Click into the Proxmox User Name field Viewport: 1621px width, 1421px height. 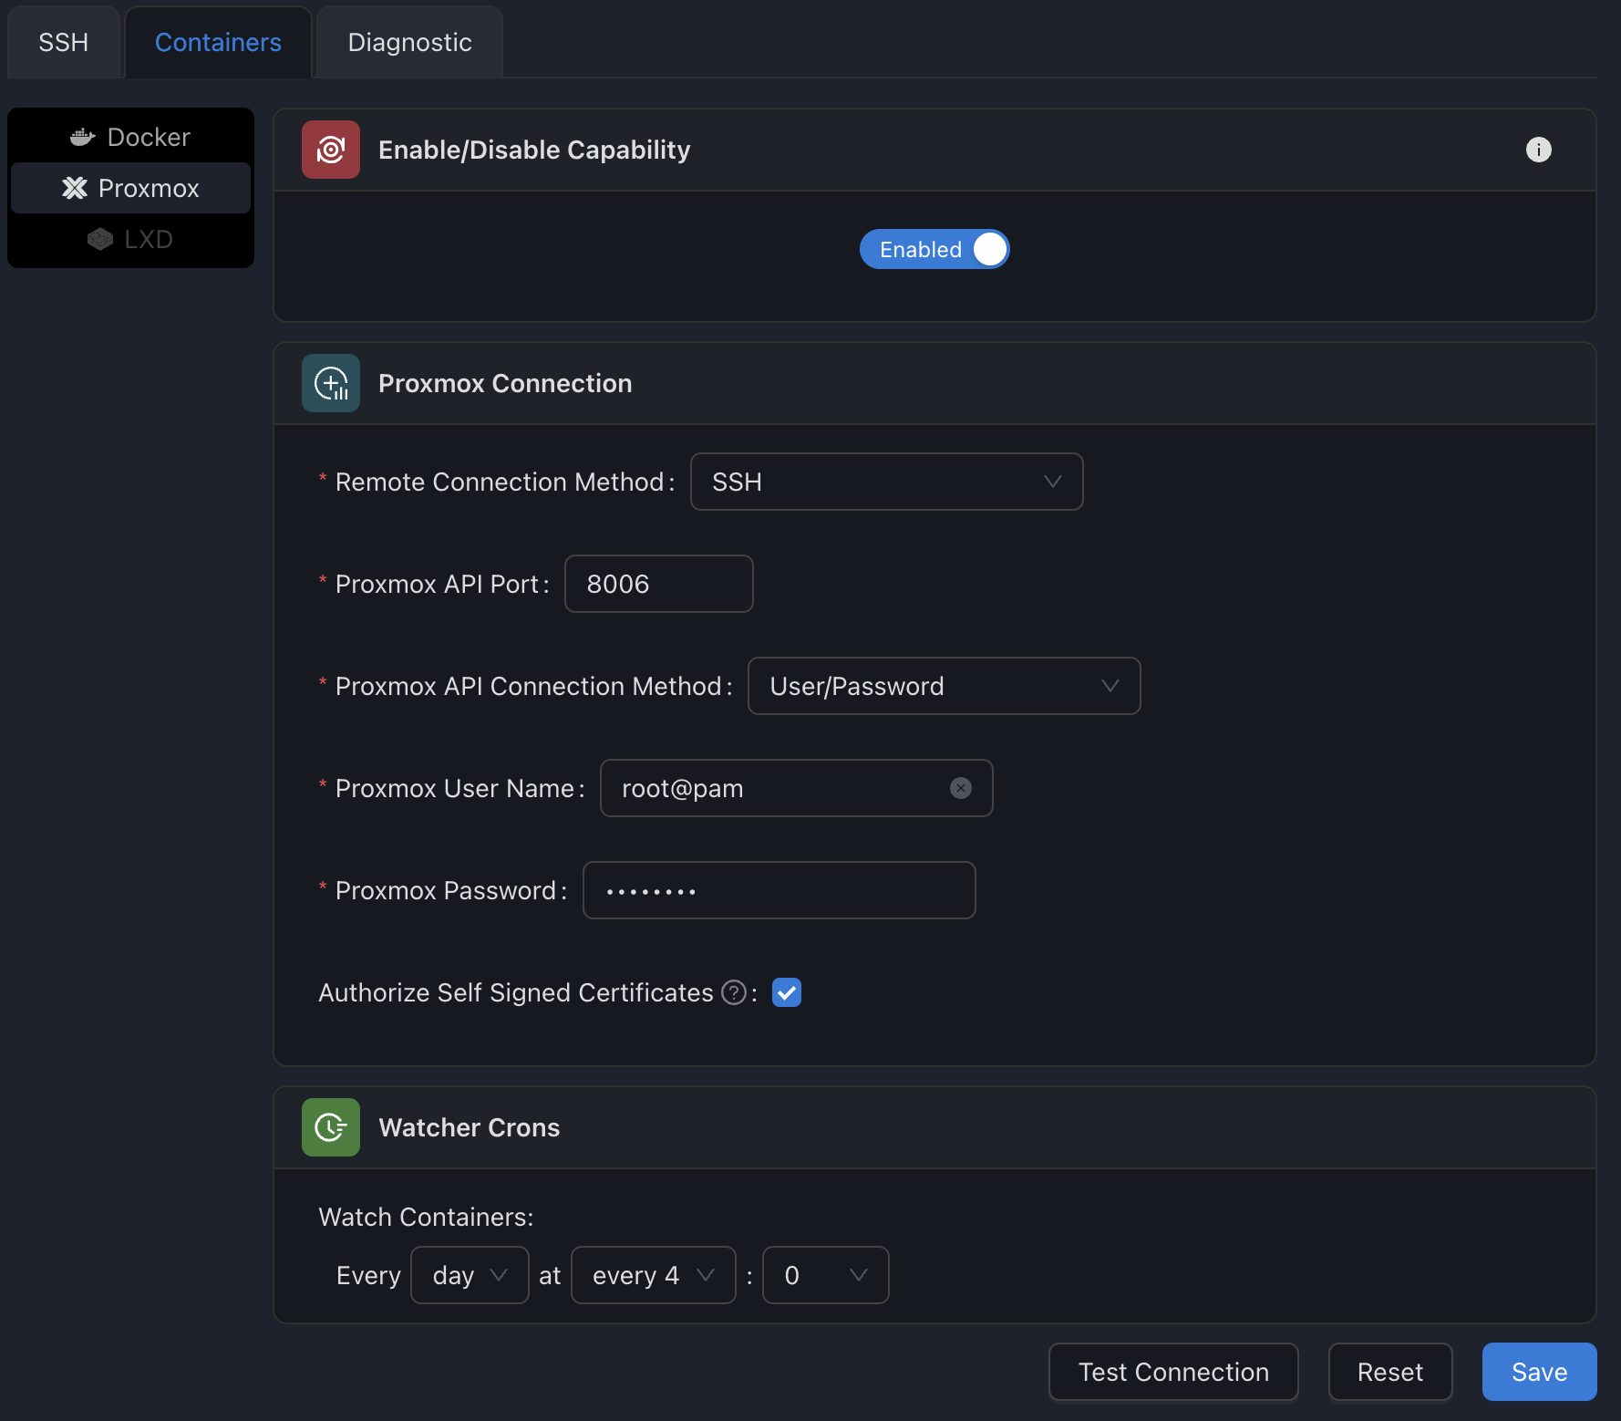pos(796,788)
